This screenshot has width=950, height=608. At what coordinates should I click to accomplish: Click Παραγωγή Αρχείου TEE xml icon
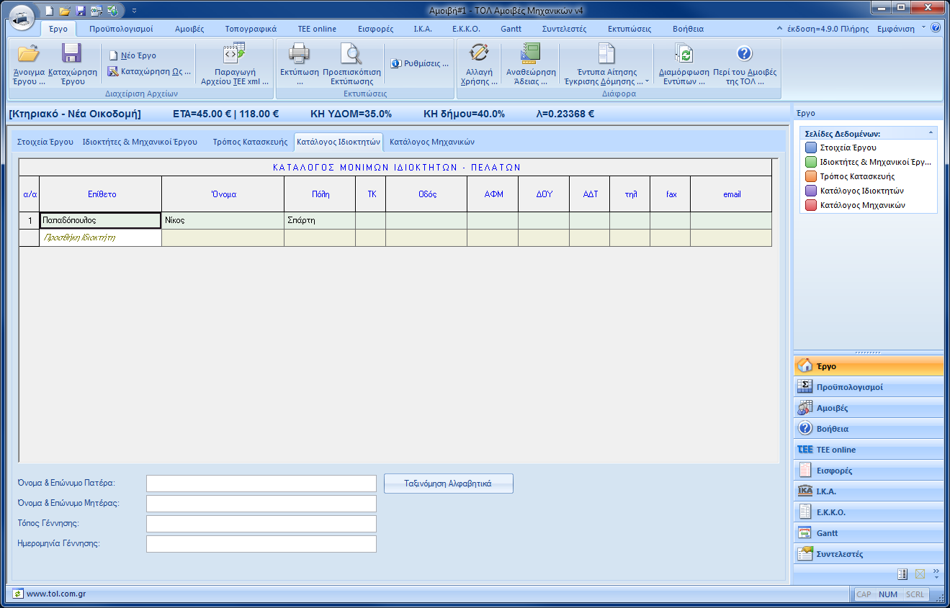(234, 53)
